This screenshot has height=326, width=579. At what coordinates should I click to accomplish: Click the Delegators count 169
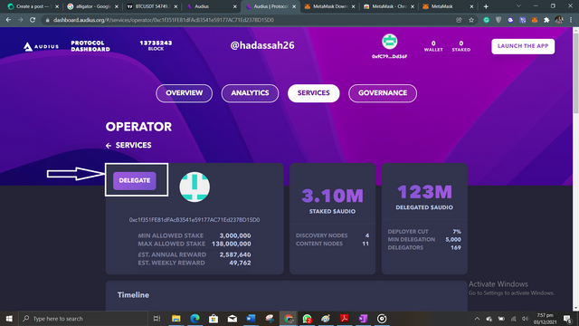(456, 247)
